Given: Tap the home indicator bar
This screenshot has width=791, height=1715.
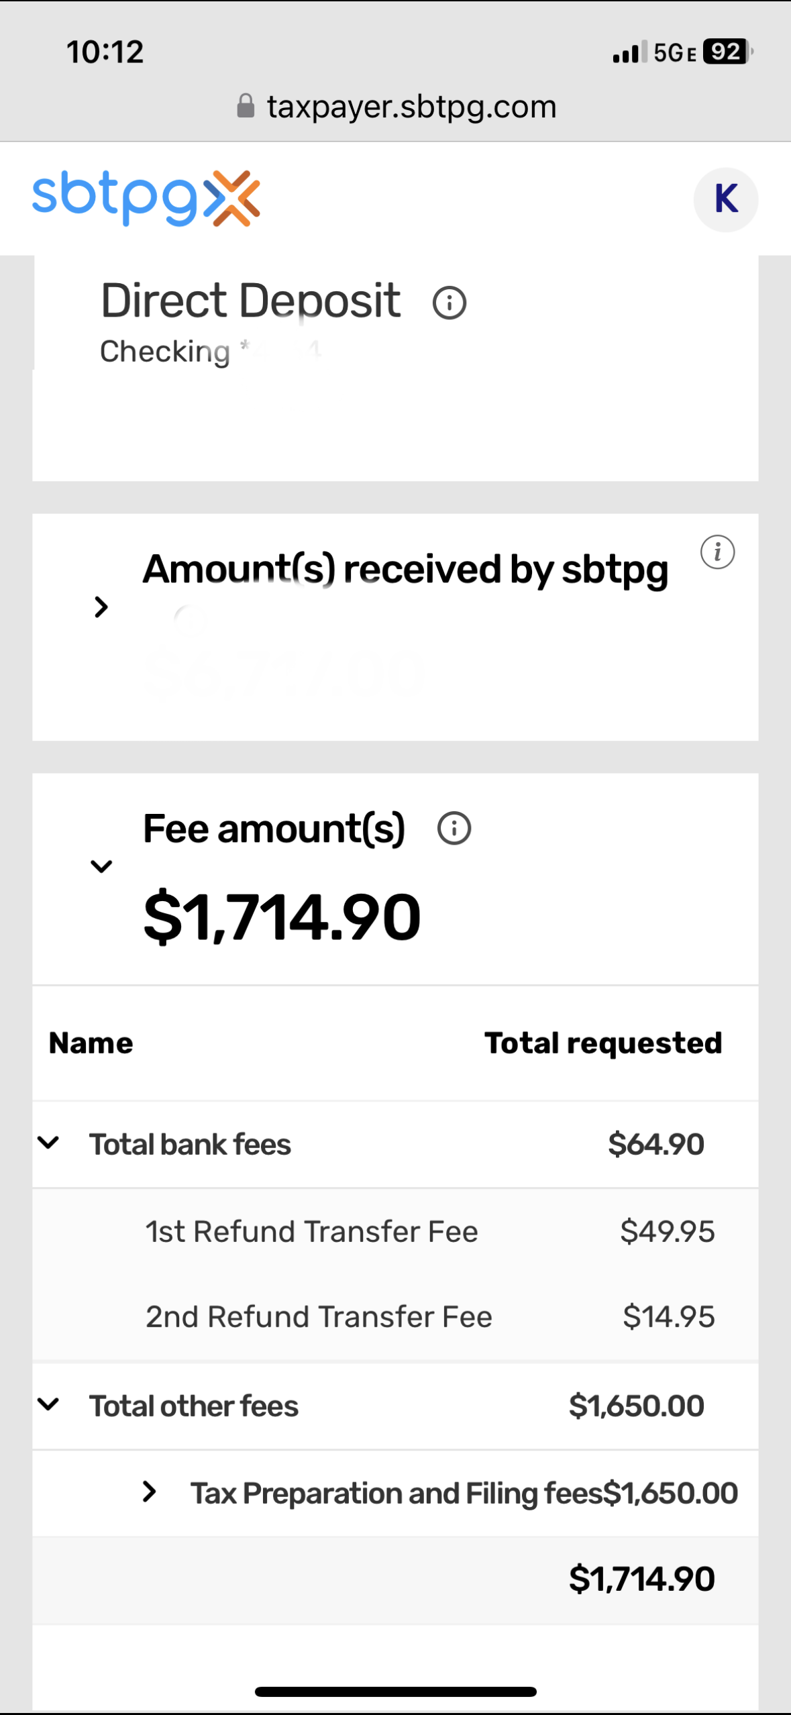Looking at the screenshot, I should [395, 1692].
